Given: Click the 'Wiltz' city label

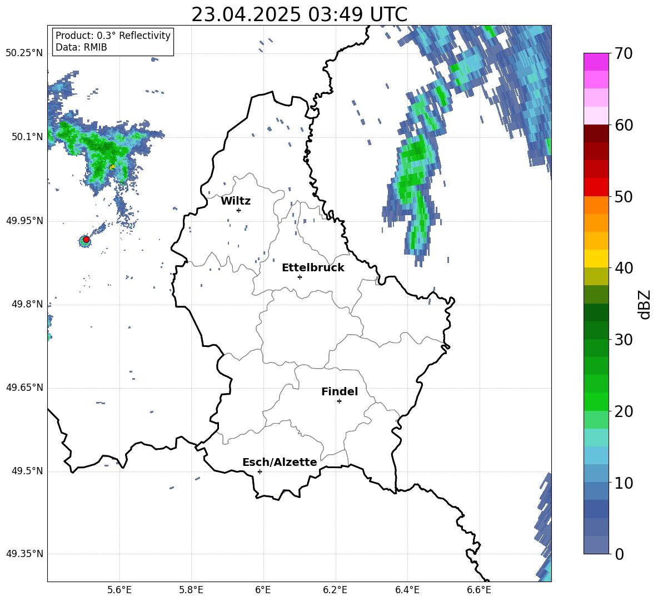Looking at the screenshot, I should pyautogui.click(x=236, y=201).
